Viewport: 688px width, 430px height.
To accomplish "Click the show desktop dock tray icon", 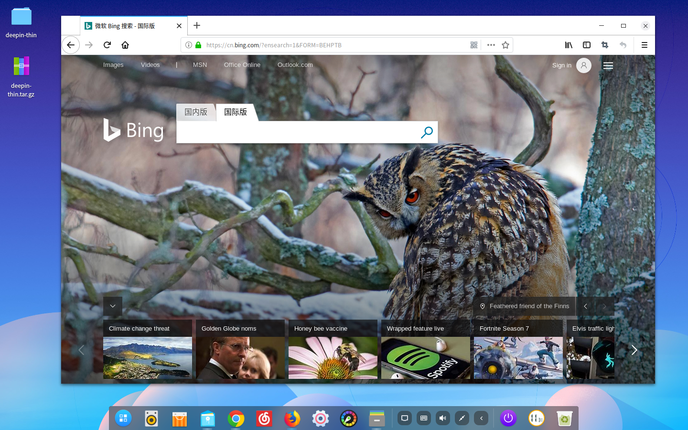I will [x=405, y=418].
